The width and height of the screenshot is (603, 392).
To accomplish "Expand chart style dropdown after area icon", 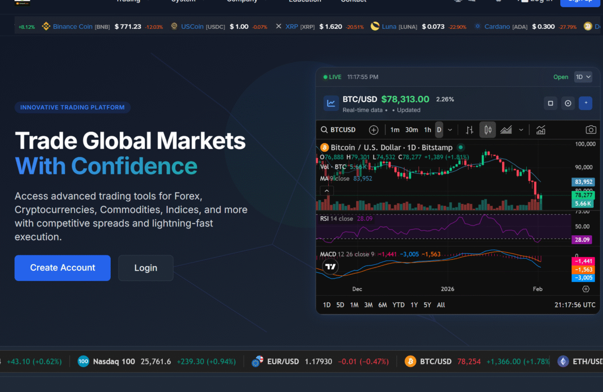I will [521, 130].
